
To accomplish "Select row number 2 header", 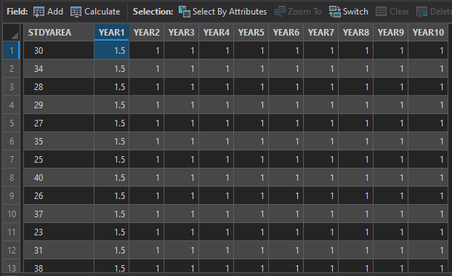I will point(11,68).
